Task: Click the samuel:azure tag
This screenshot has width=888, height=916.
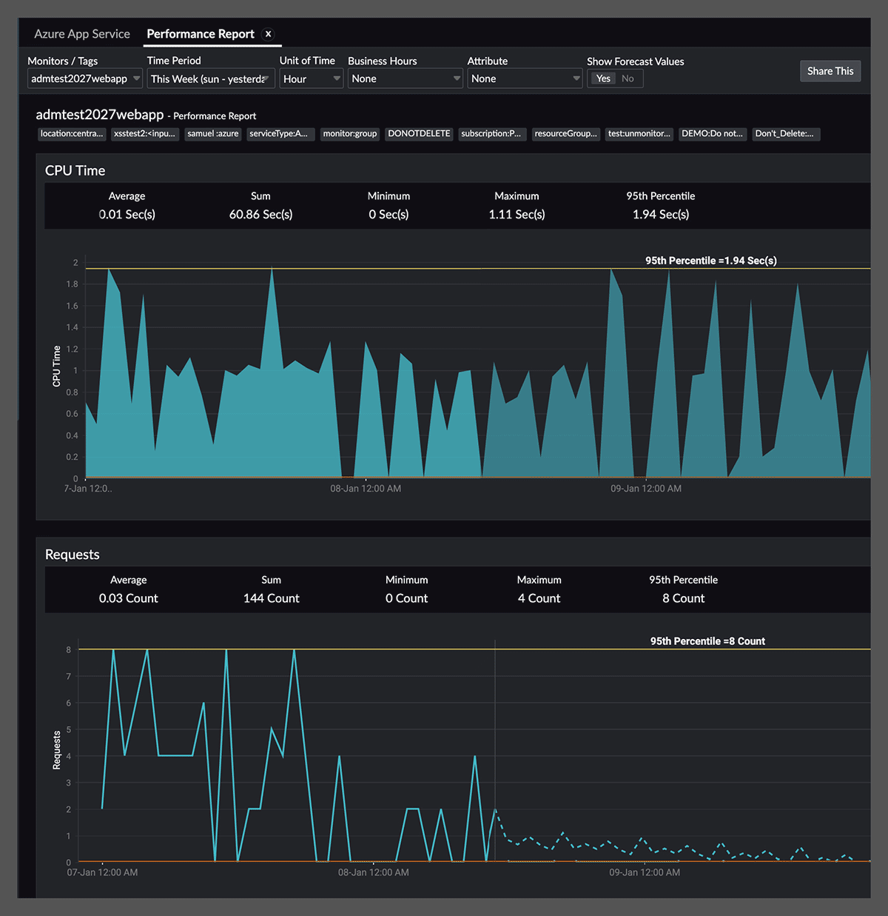Action: click(x=212, y=134)
